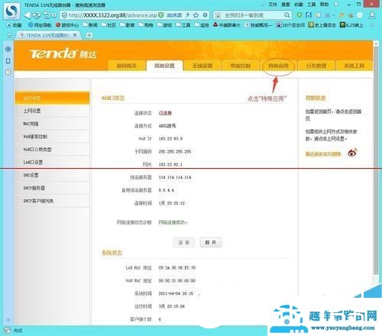Screen dimensions: 382x336
Task: Close the TENDA 11N tab
Action: [75, 35]
